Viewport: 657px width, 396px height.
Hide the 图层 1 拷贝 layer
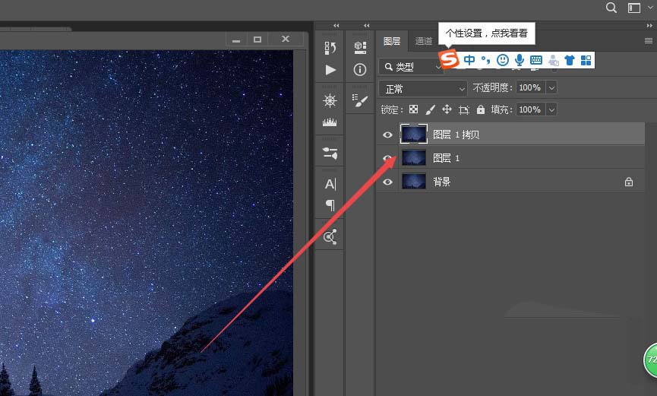[387, 135]
